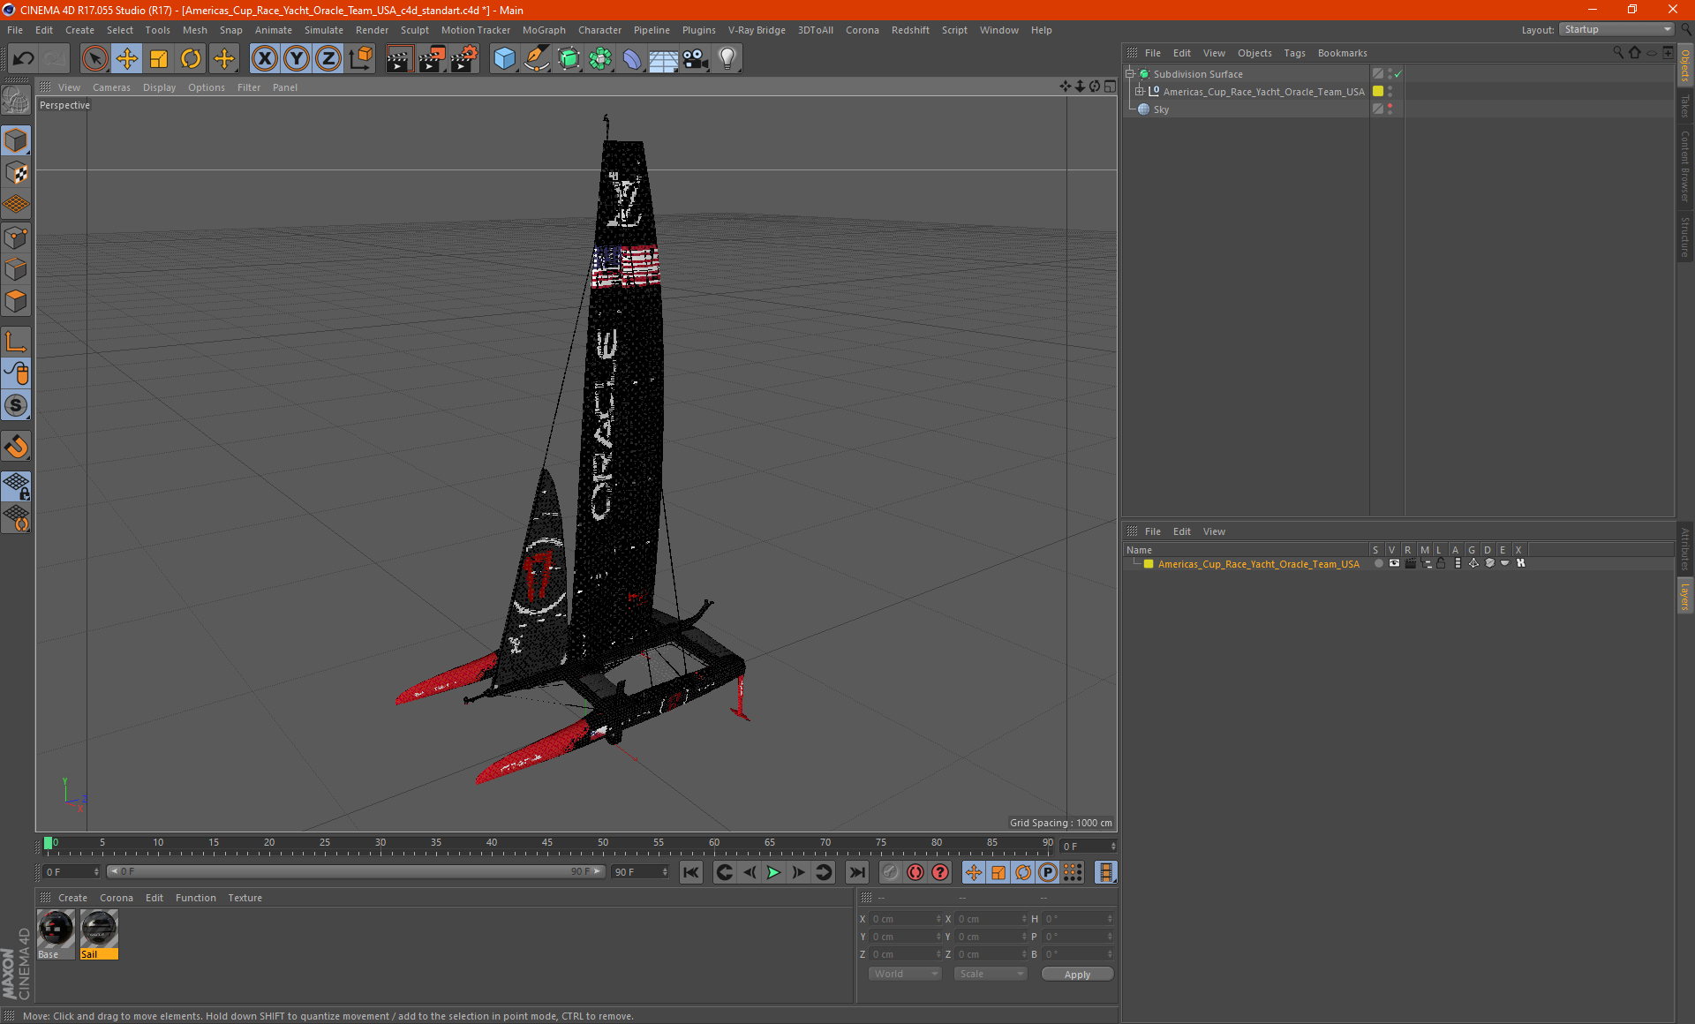Collapse the Subdivision Surface tree
The image size is (1695, 1024).
click(x=1130, y=74)
